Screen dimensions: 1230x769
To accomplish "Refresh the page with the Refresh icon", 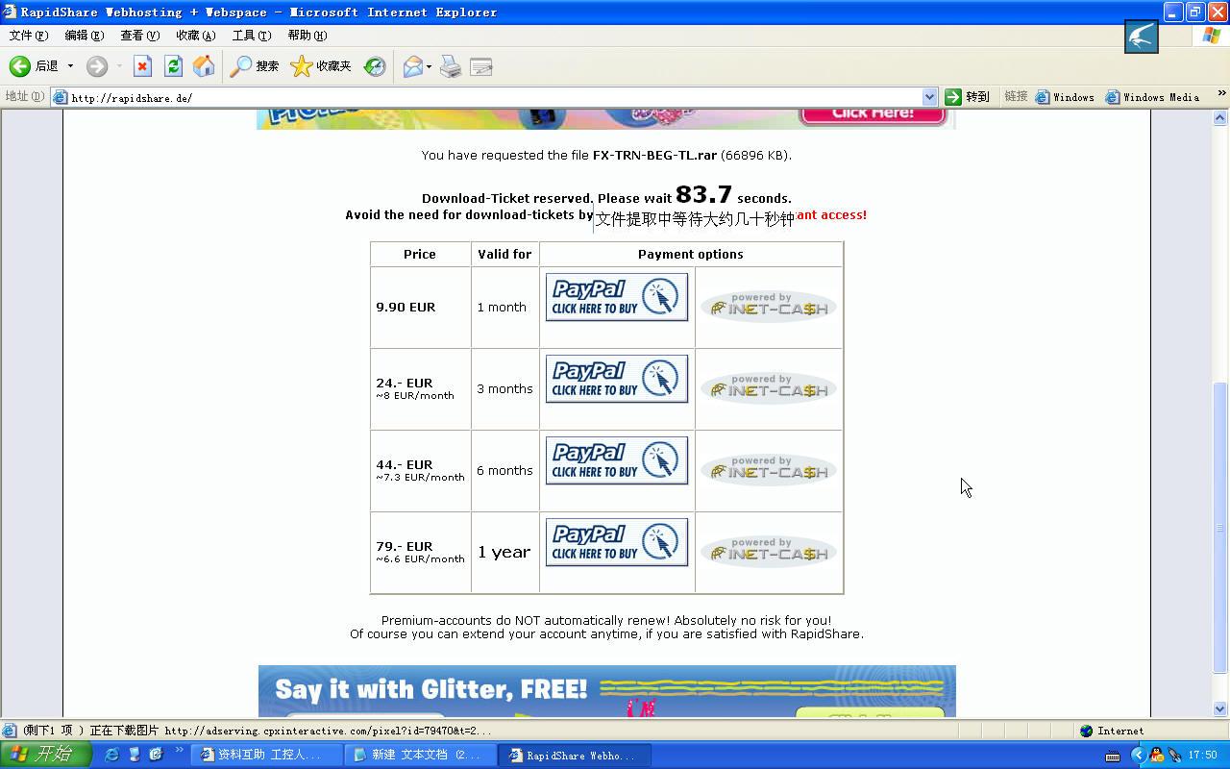I will click(x=173, y=66).
